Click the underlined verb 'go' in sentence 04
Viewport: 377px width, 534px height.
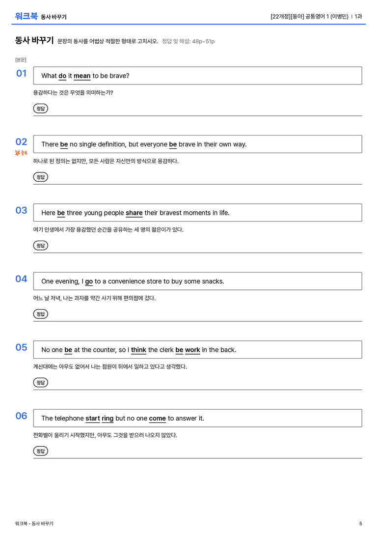click(89, 281)
